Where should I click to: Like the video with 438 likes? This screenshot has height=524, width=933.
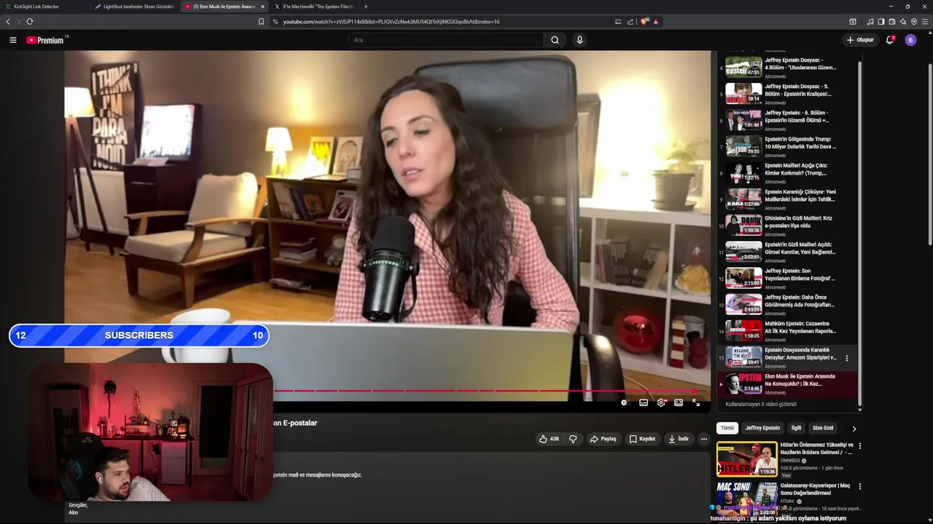[549, 439]
